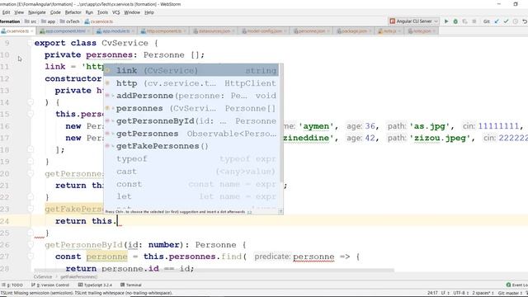
Task: Open the Refactor menu
Action: [x=73, y=12]
